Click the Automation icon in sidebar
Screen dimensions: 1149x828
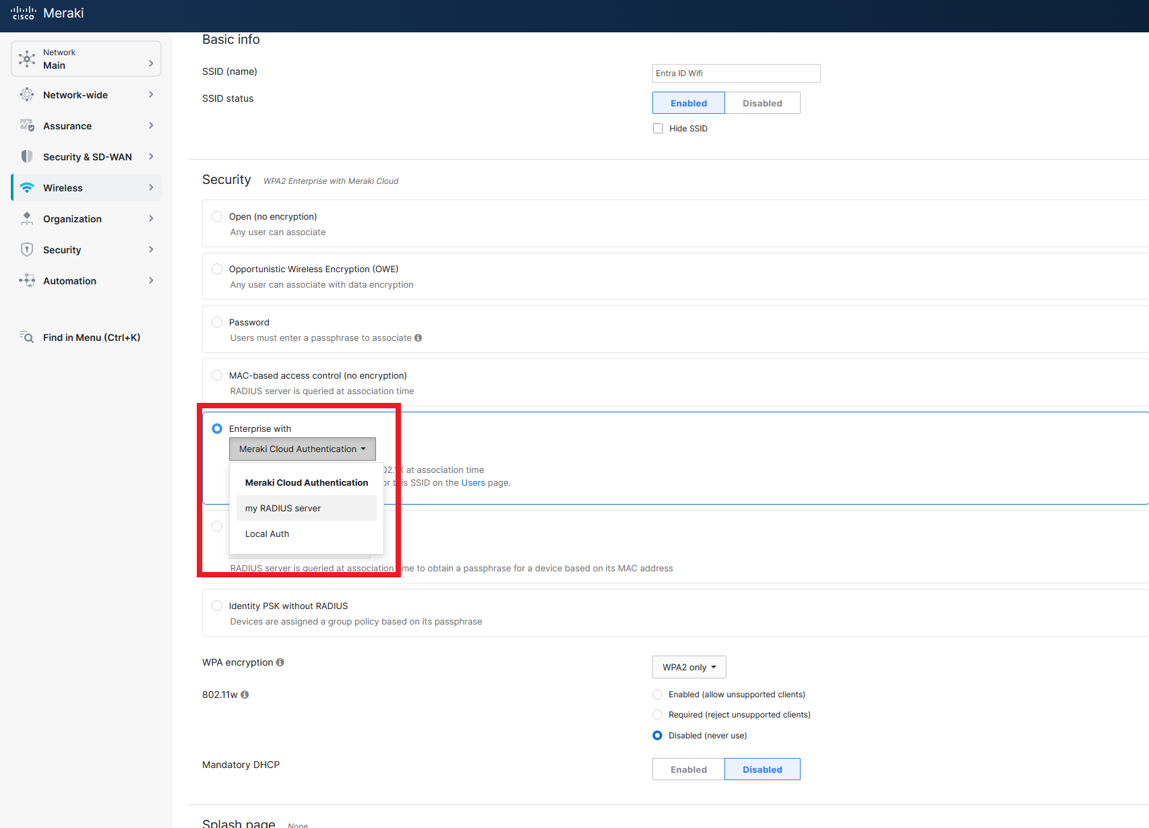point(27,281)
